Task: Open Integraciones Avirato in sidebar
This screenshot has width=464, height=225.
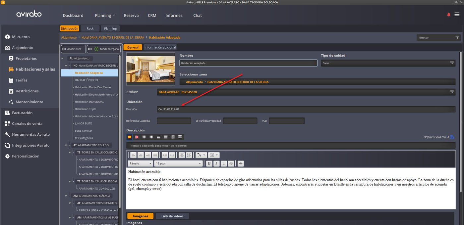Action: [31, 145]
